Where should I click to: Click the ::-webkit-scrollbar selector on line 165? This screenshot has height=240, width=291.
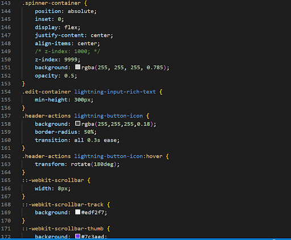tap(53, 180)
